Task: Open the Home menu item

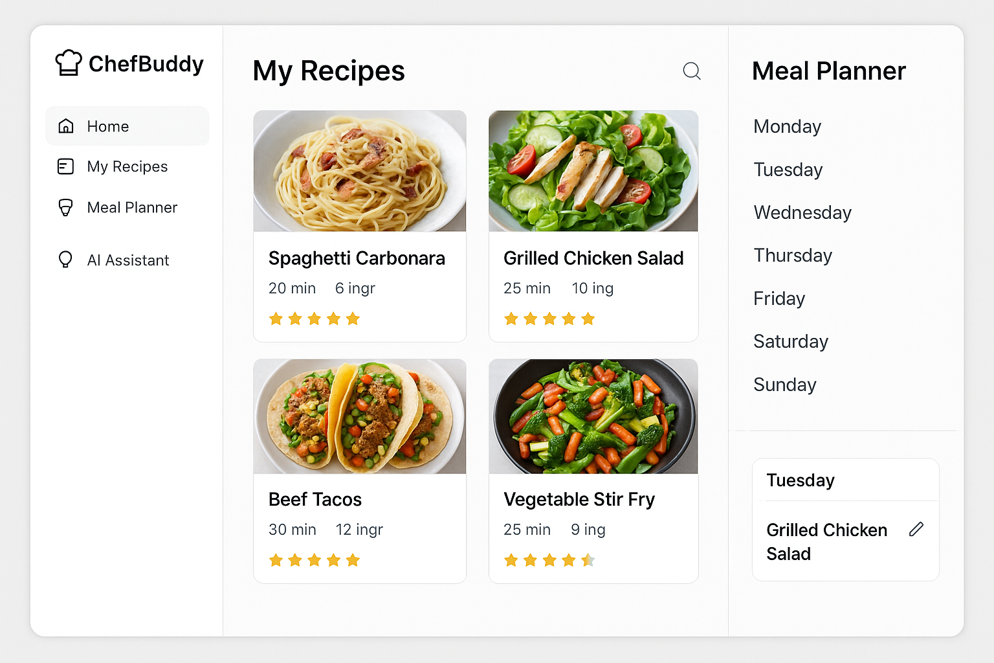Action: [108, 126]
